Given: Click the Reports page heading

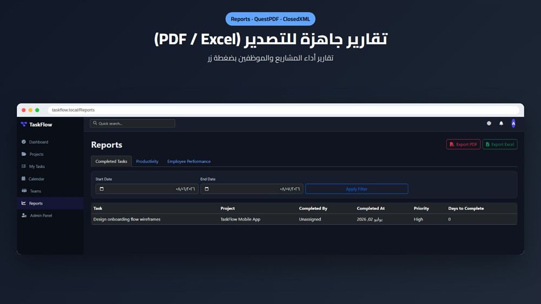Looking at the screenshot, I should point(107,145).
